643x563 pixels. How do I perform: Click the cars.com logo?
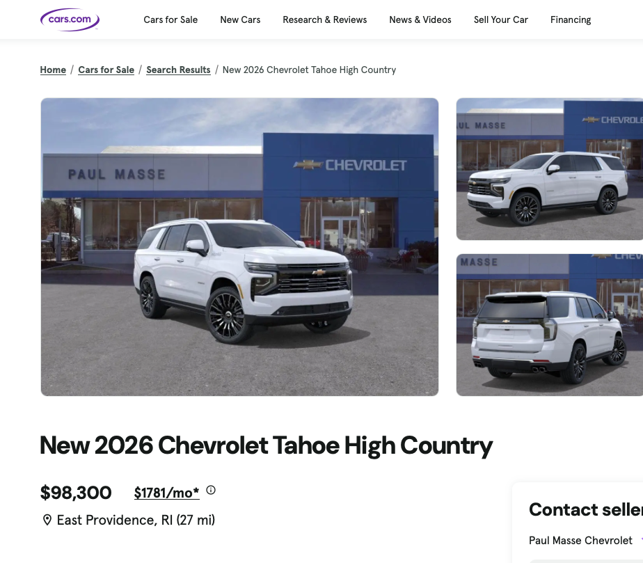pyautogui.click(x=70, y=19)
